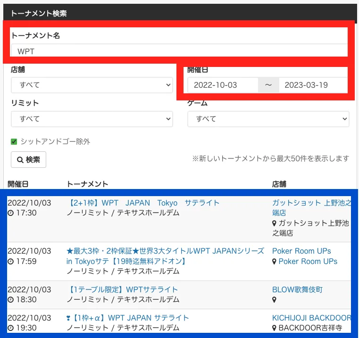Image resolution: width=359 pixels, height=338 pixels.
Task: Open the Poker Room UPs store link
Action: (x=301, y=251)
